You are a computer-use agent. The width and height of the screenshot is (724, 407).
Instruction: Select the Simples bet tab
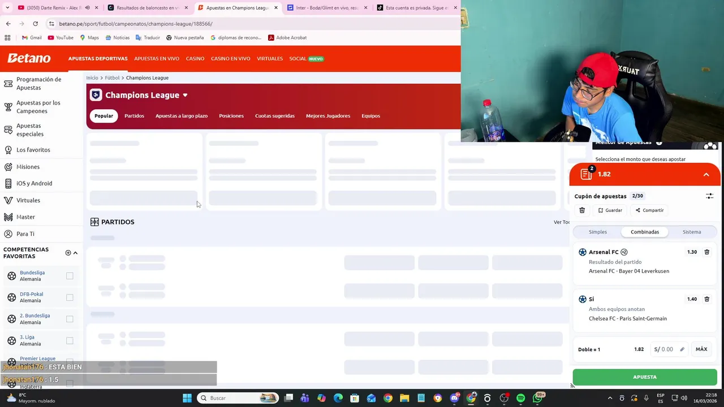(x=598, y=232)
